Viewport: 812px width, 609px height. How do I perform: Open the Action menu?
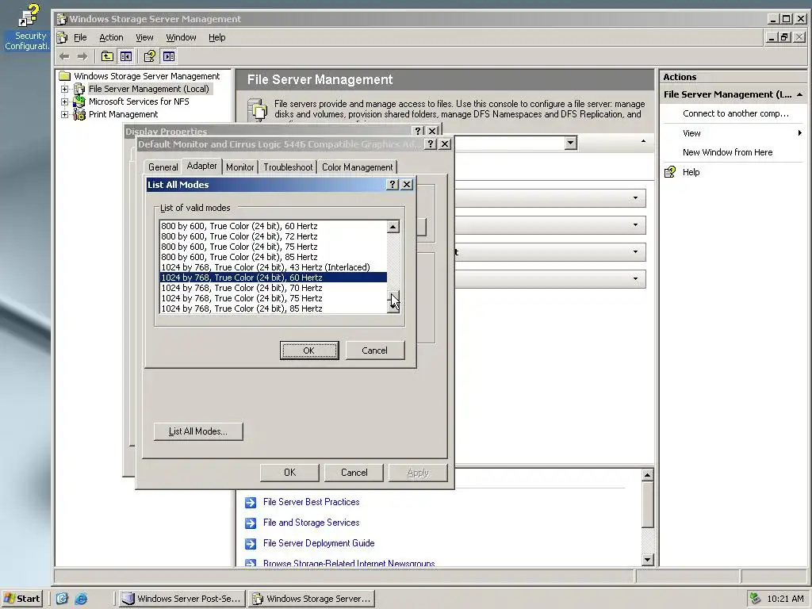click(x=111, y=37)
